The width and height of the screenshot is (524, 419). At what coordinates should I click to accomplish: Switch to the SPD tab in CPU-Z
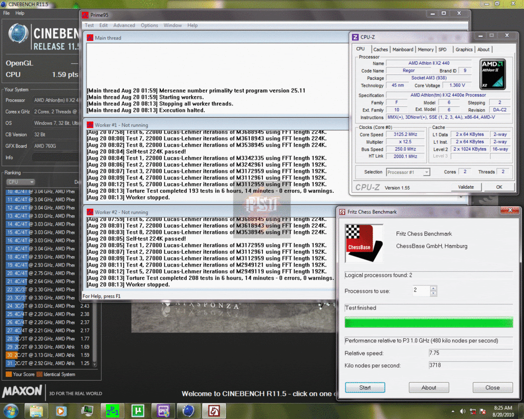[x=443, y=50]
